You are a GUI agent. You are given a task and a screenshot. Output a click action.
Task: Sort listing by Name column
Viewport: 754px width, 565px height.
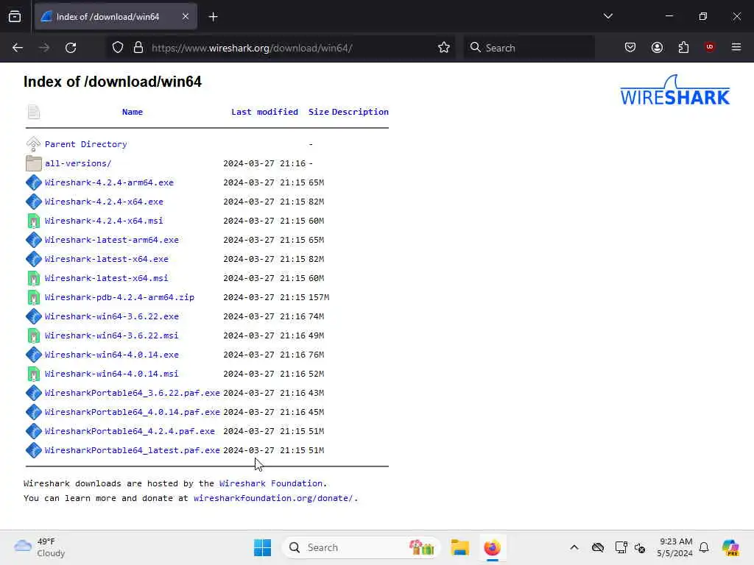coord(133,112)
